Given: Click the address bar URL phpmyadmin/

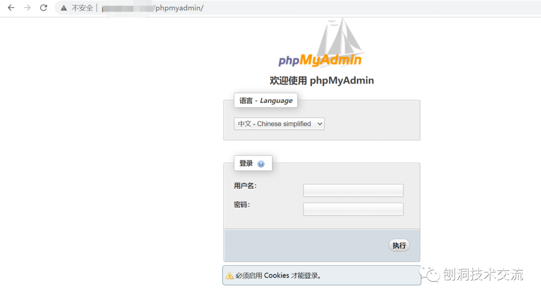Looking at the screenshot, I should (x=179, y=8).
